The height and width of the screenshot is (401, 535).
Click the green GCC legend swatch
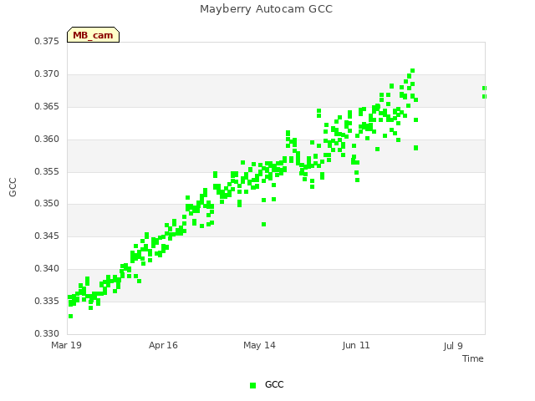(x=252, y=385)
